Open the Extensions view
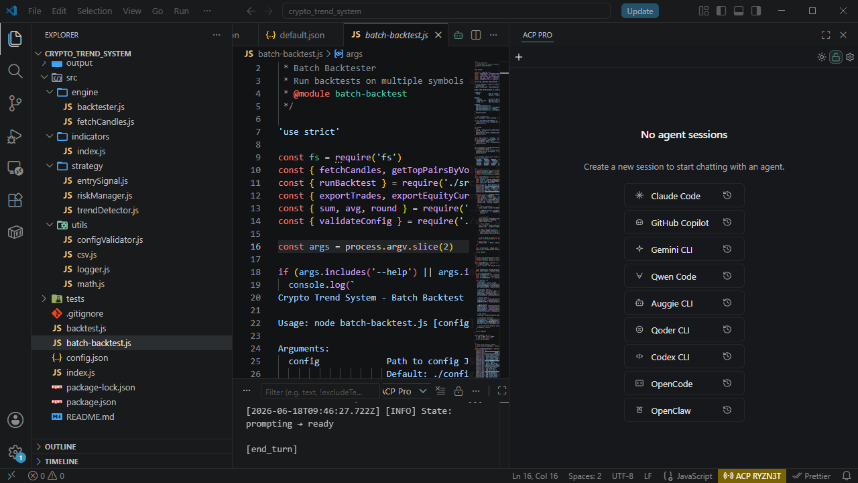 coord(15,200)
